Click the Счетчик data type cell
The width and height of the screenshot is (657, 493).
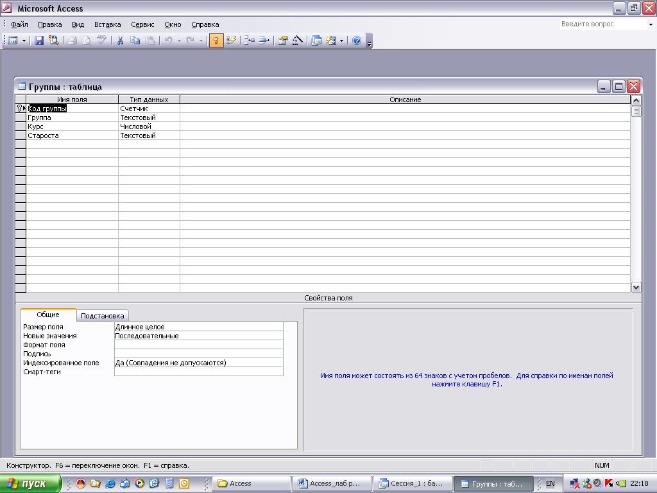[x=149, y=108]
